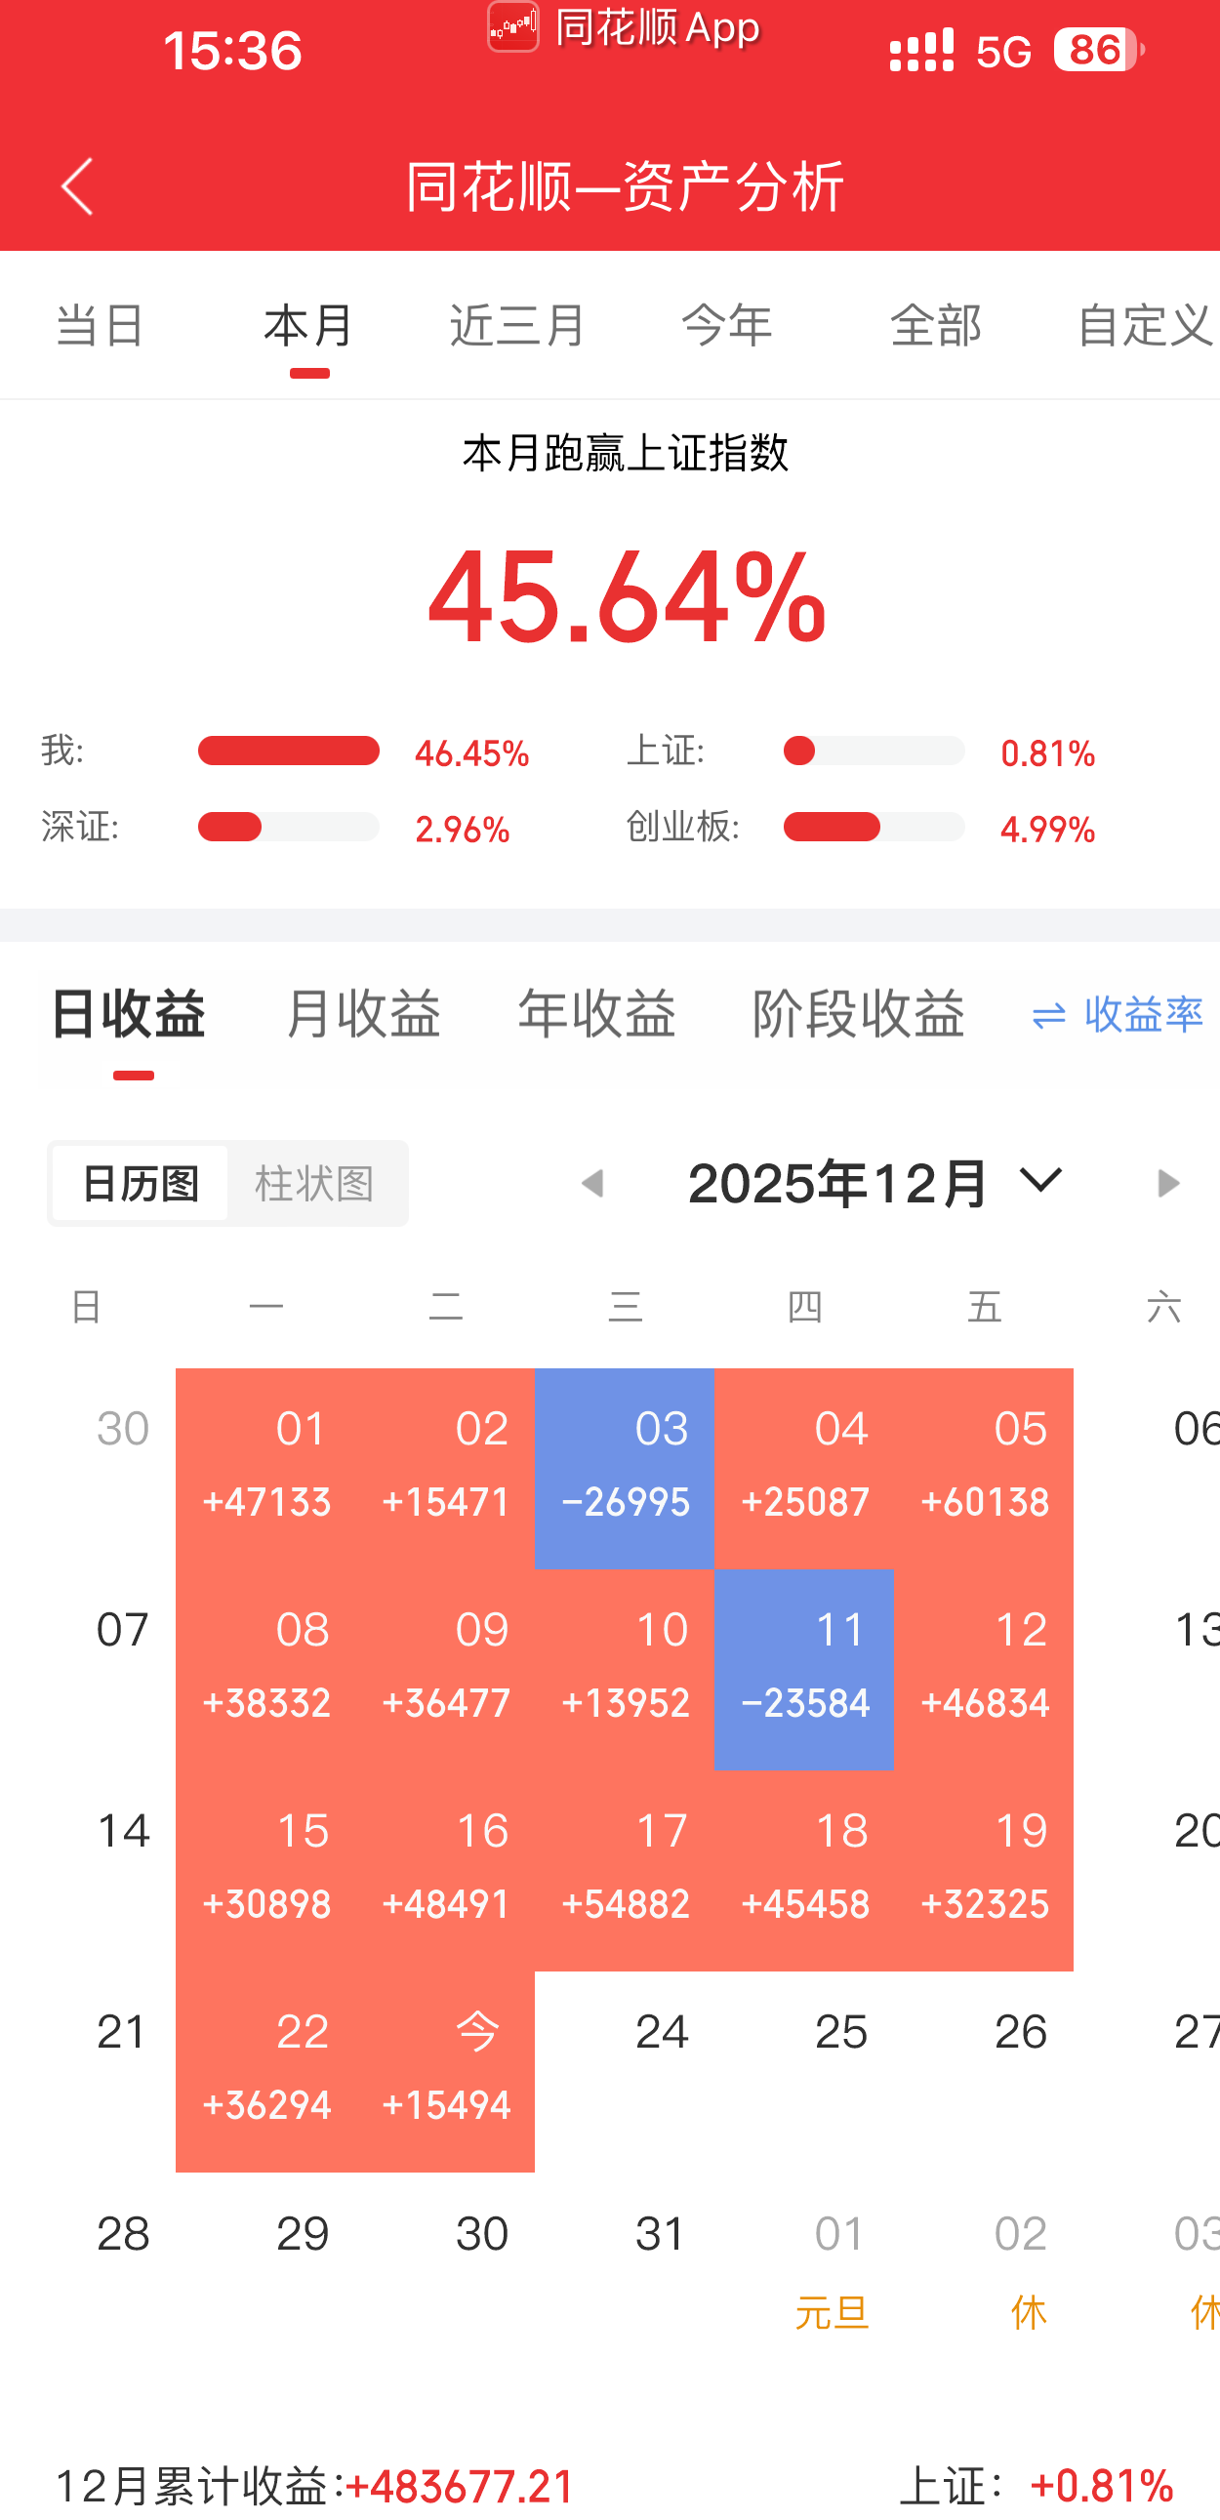
Task: Select the 本月 tab
Action: [x=309, y=326]
